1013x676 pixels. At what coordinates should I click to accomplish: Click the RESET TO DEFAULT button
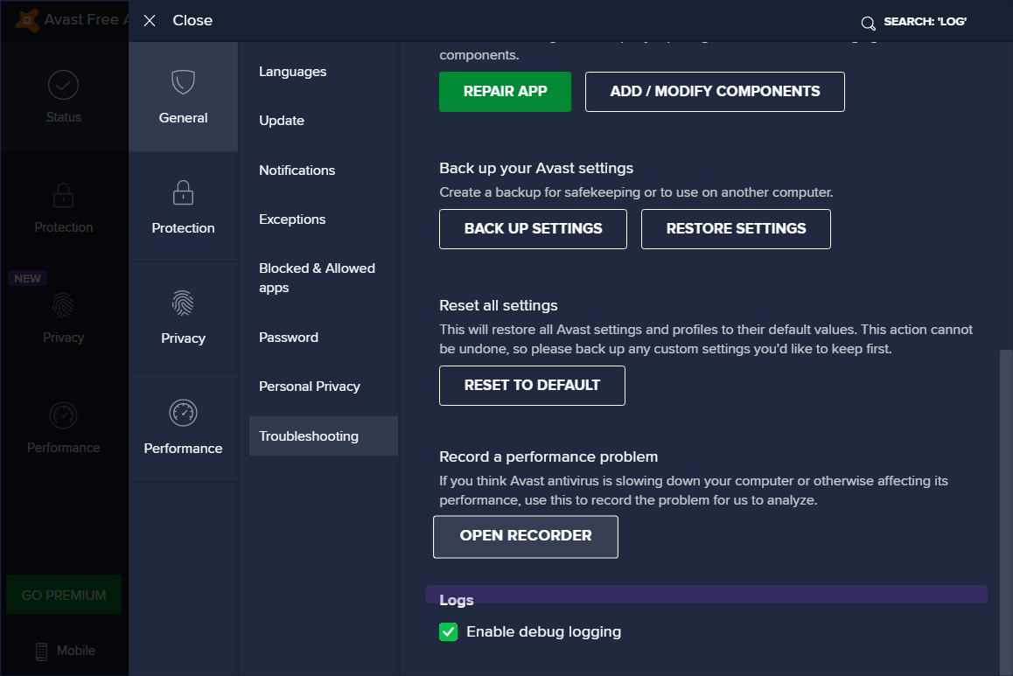533,386
